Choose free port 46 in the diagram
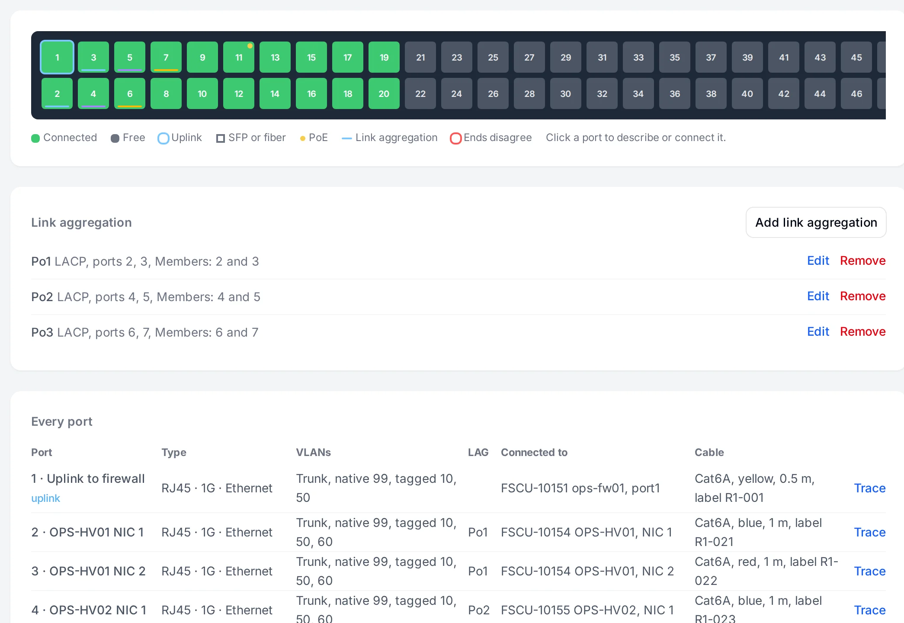 pos(856,93)
